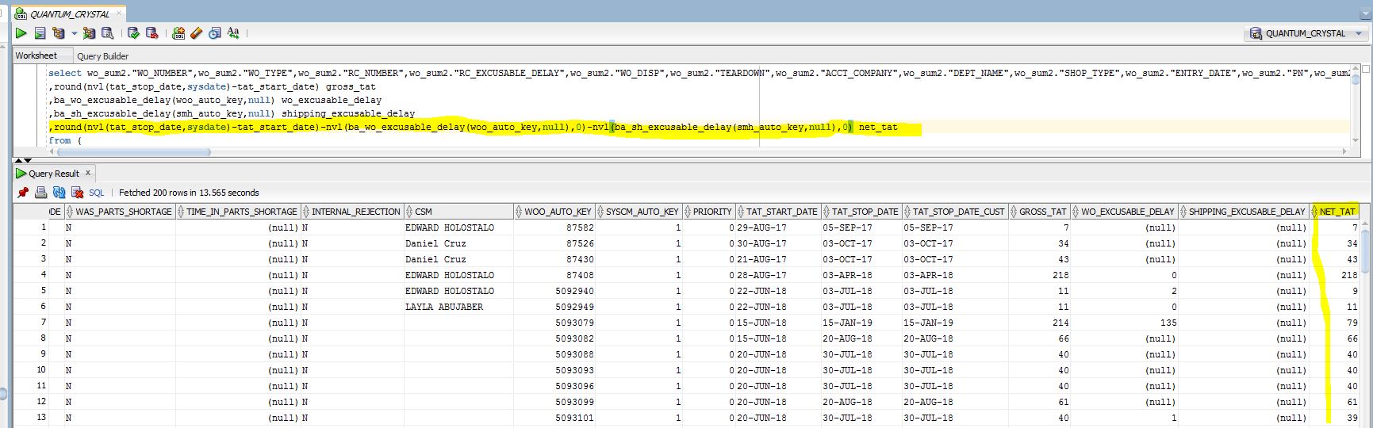The height and width of the screenshot is (428, 1373).
Task: Click the CSM column header
Action: point(458,212)
